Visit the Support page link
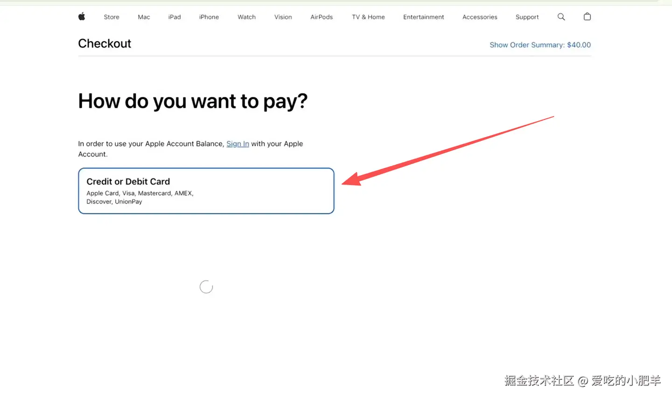 pyautogui.click(x=527, y=17)
